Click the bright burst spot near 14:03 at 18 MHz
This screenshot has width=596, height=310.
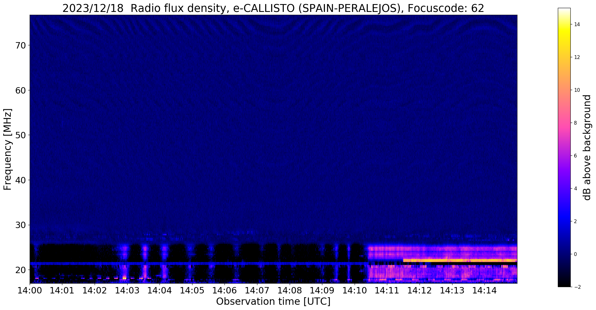click(125, 278)
